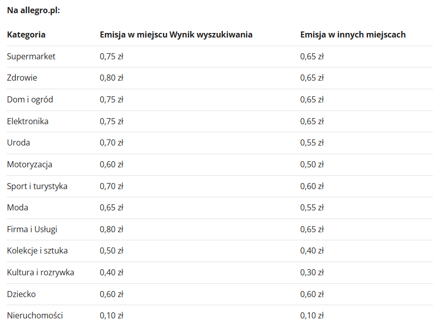Click the Na allegro.pl heading text
The height and width of the screenshot is (326, 440).
pyautogui.click(x=33, y=10)
